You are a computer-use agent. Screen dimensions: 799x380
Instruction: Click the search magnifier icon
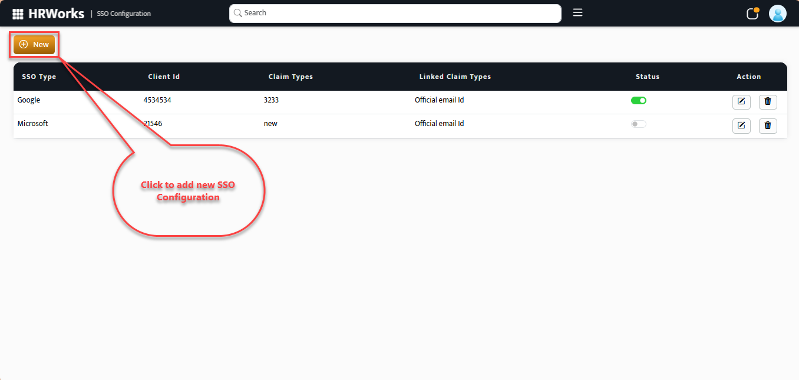tap(237, 13)
